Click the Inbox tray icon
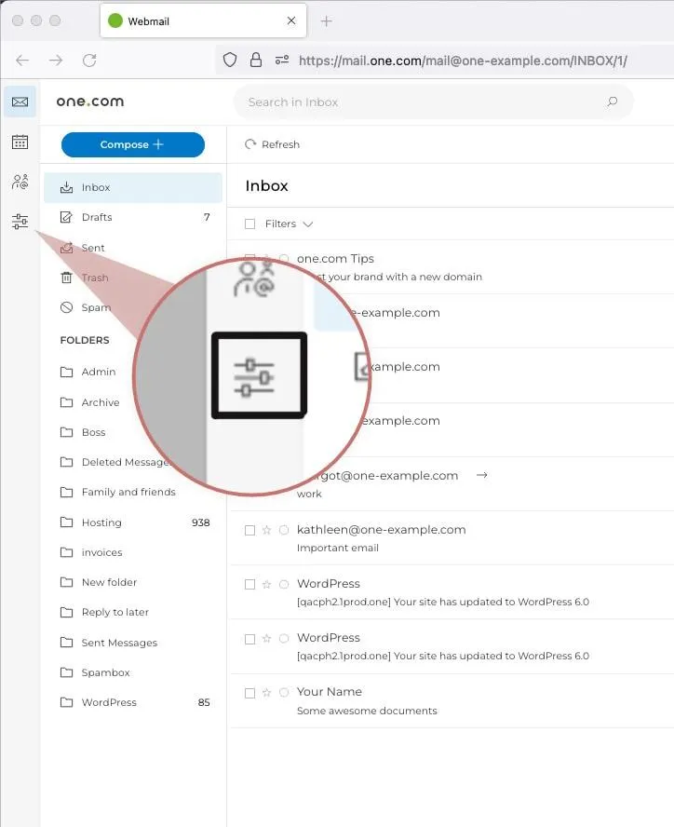 [x=66, y=187]
